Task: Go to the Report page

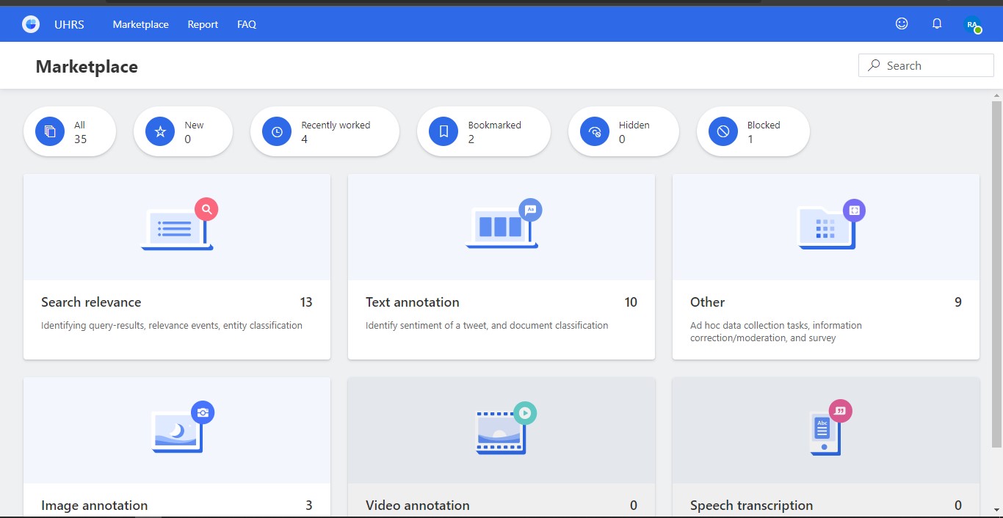Action: pyautogui.click(x=203, y=24)
